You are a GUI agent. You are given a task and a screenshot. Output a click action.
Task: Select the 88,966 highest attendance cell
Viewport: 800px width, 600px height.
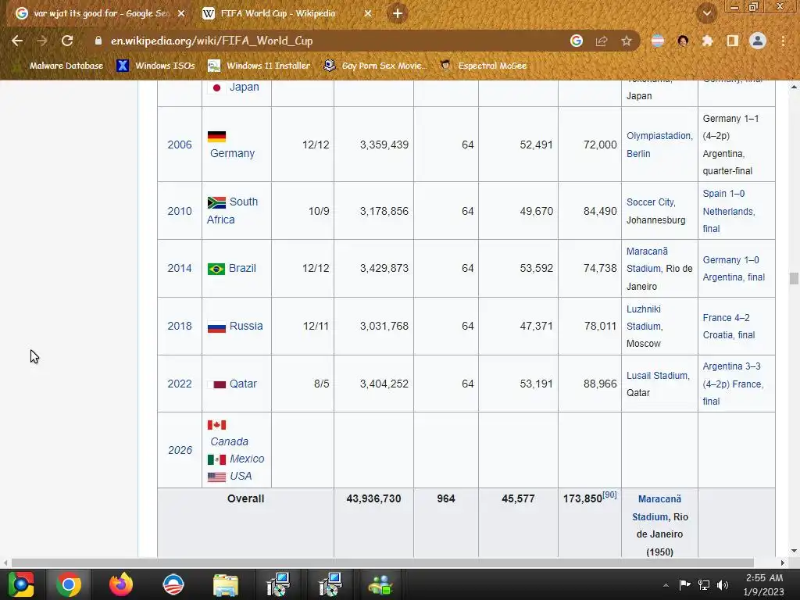click(590, 384)
